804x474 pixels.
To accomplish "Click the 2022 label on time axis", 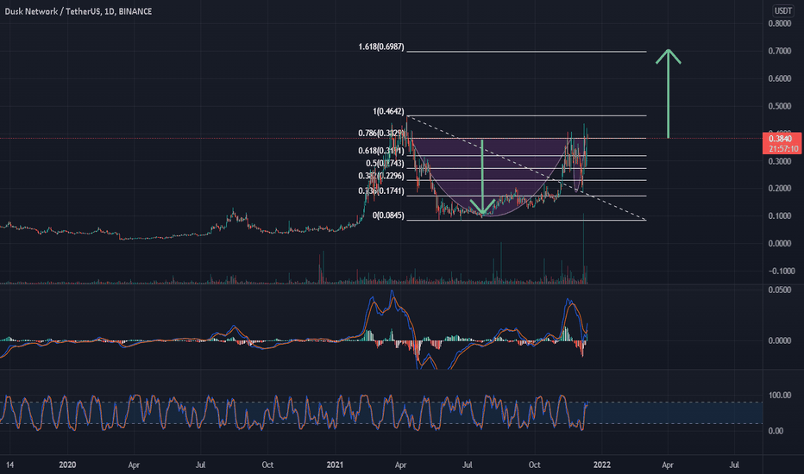I will (601, 465).
